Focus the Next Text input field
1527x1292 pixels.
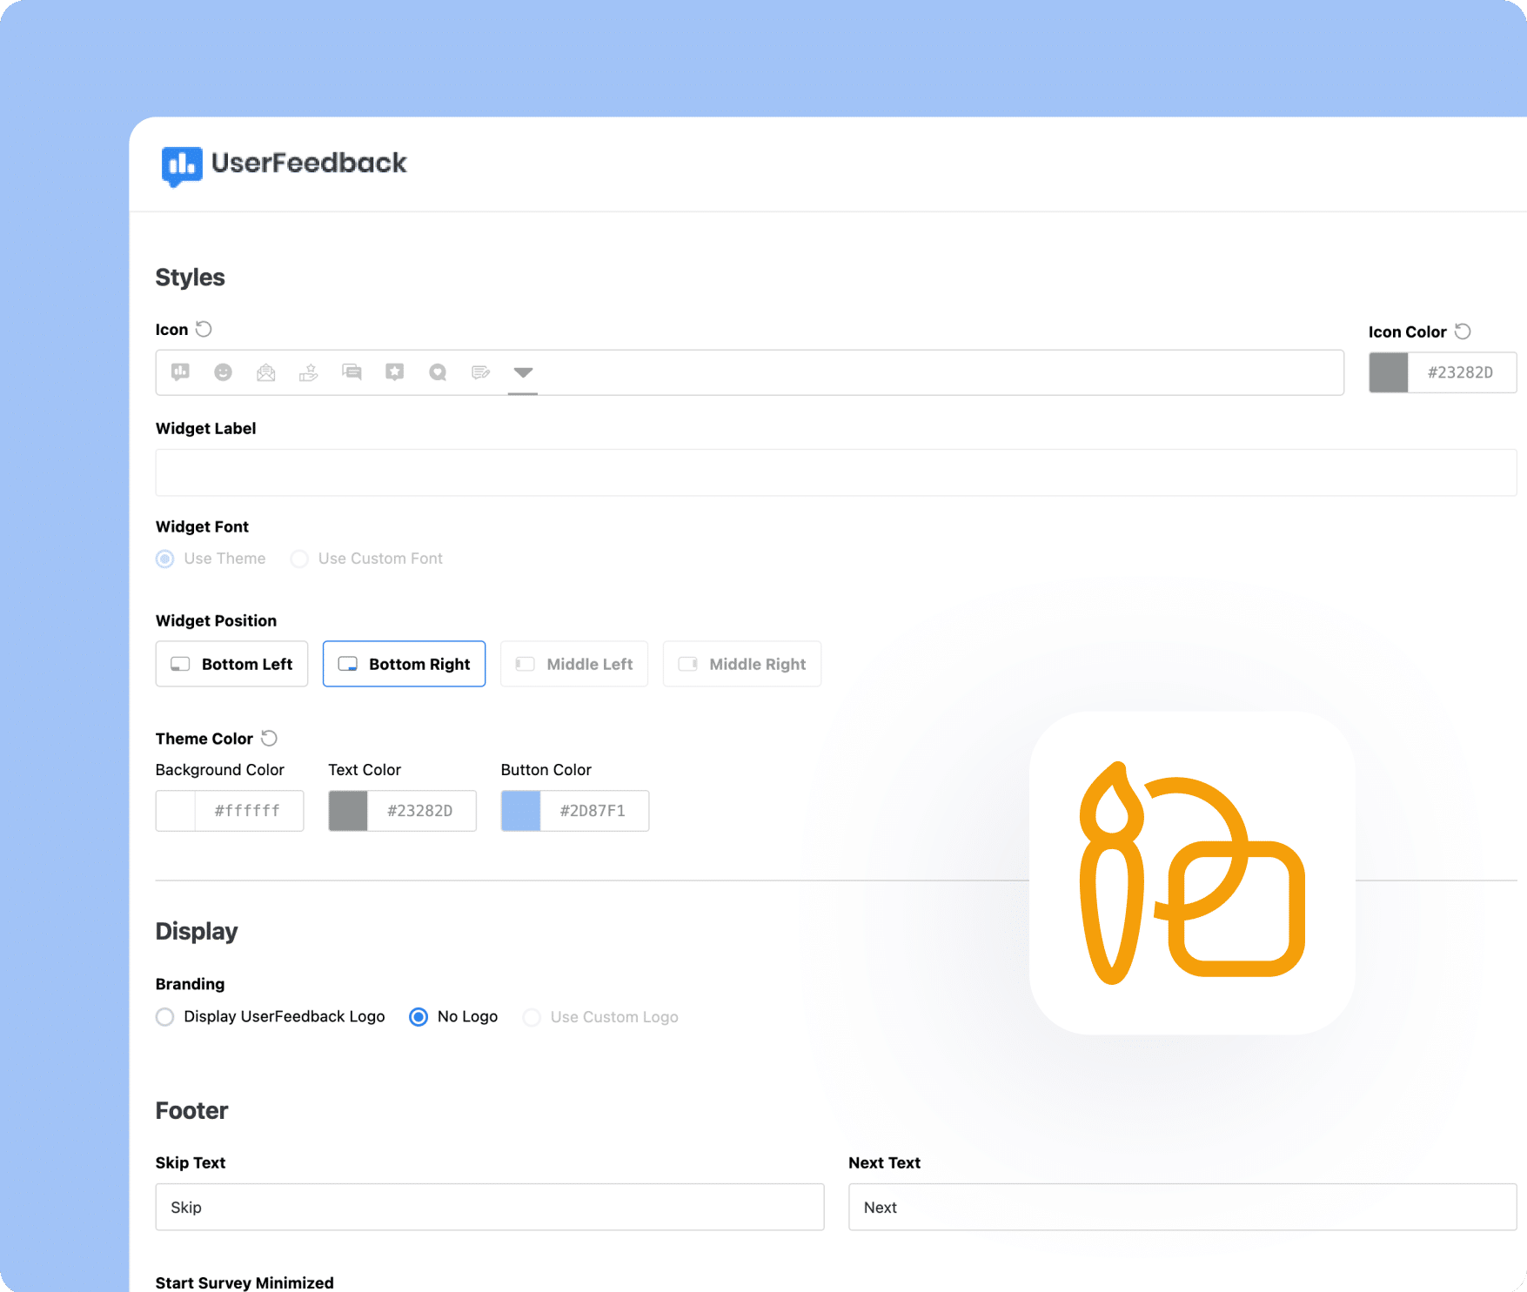tap(1182, 1207)
